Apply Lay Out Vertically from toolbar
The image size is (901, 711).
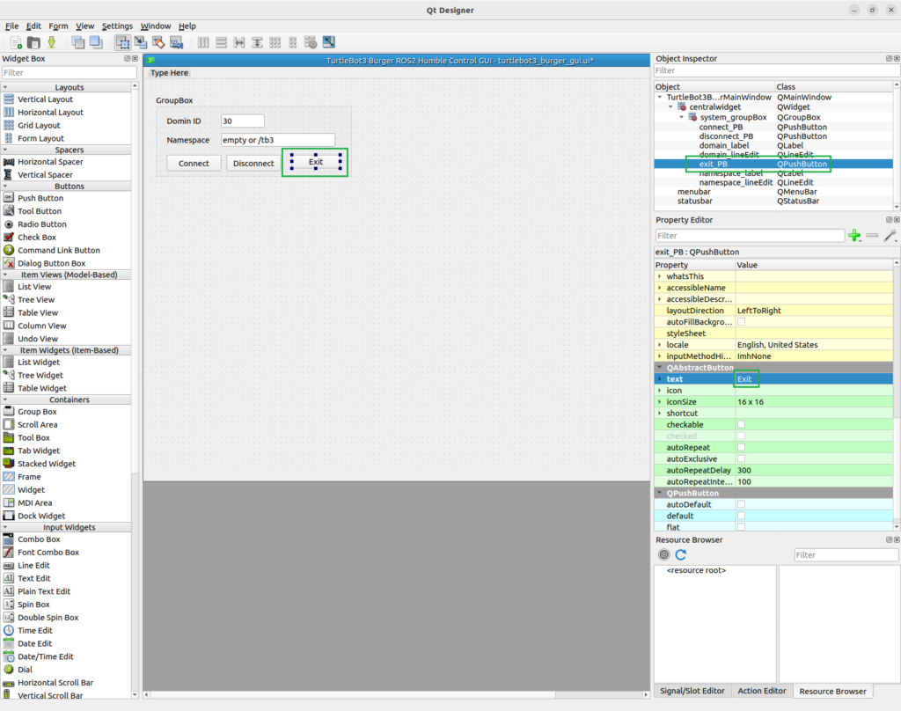[221, 42]
